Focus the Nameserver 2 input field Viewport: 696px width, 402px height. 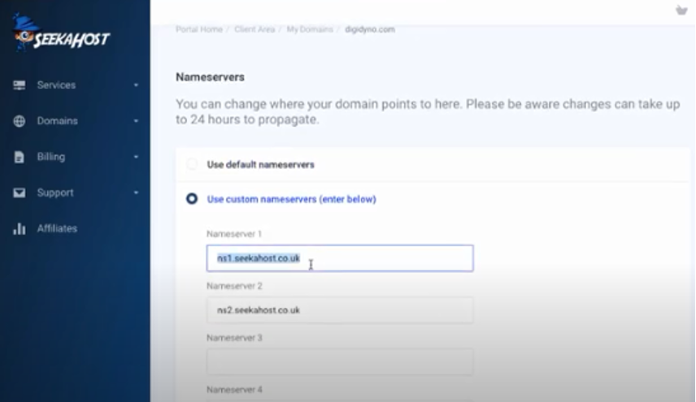pyautogui.click(x=340, y=309)
